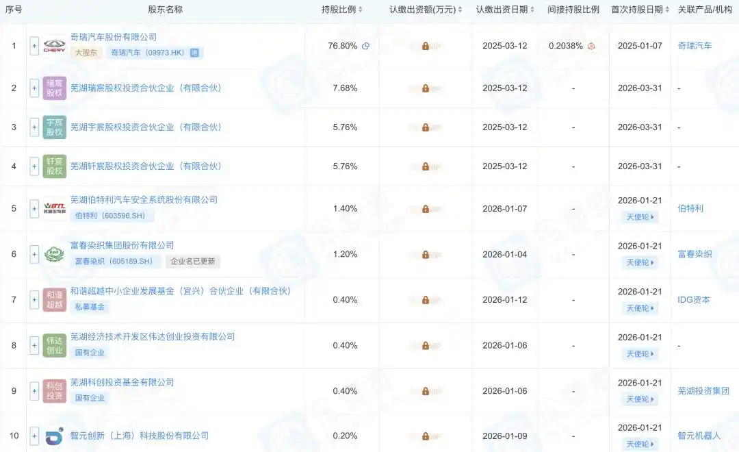739x452 pixels.
Task: Open related institution link IDG资本
Action: (x=694, y=300)
